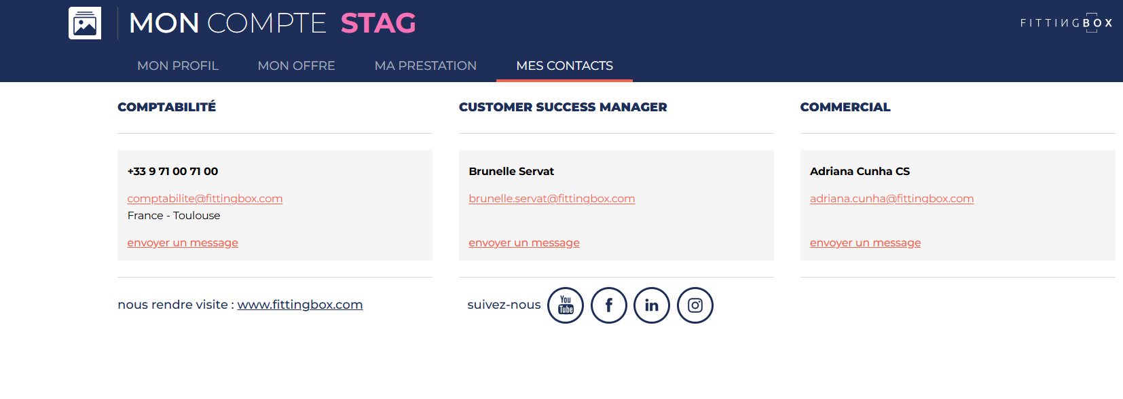The image size is (1123, 399).
Task: Send a message to Comptabilité
Action: (x=183, y=243)
